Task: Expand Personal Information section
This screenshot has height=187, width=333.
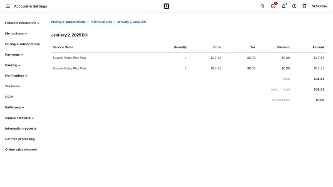Action: pyautogui.click(x=22, y=23)
